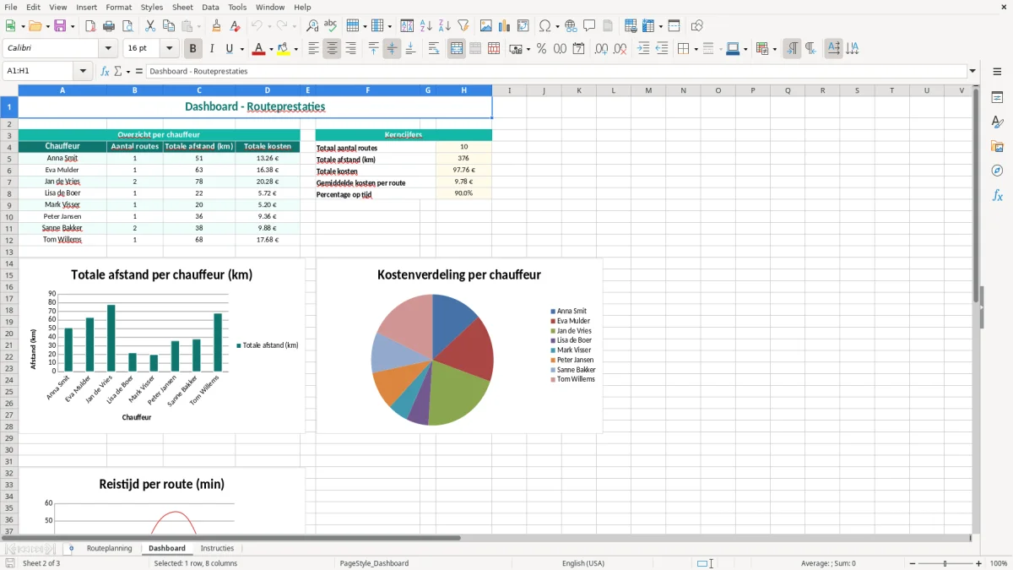Viewport: 1013px width, 570px height.
Task: Click the zoom slider in status bar
Action: point(945,563)
